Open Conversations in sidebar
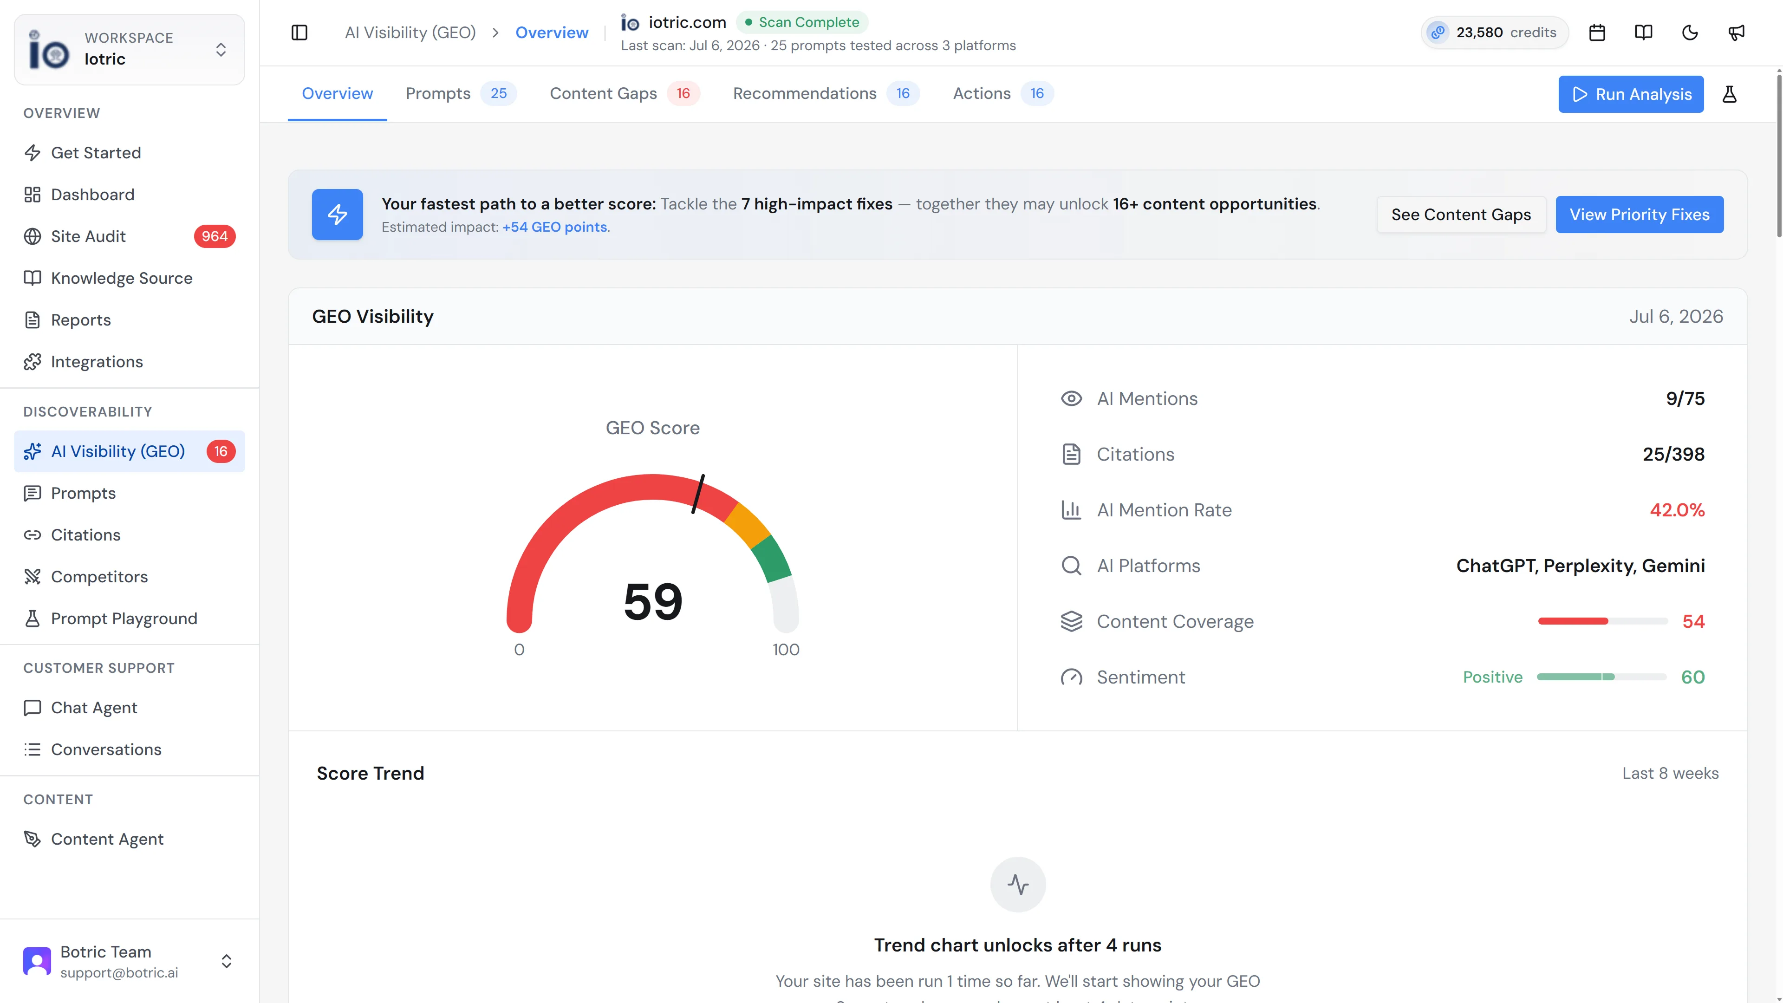This screenshot has width=1783, height=1003. (x=130, y=749)
